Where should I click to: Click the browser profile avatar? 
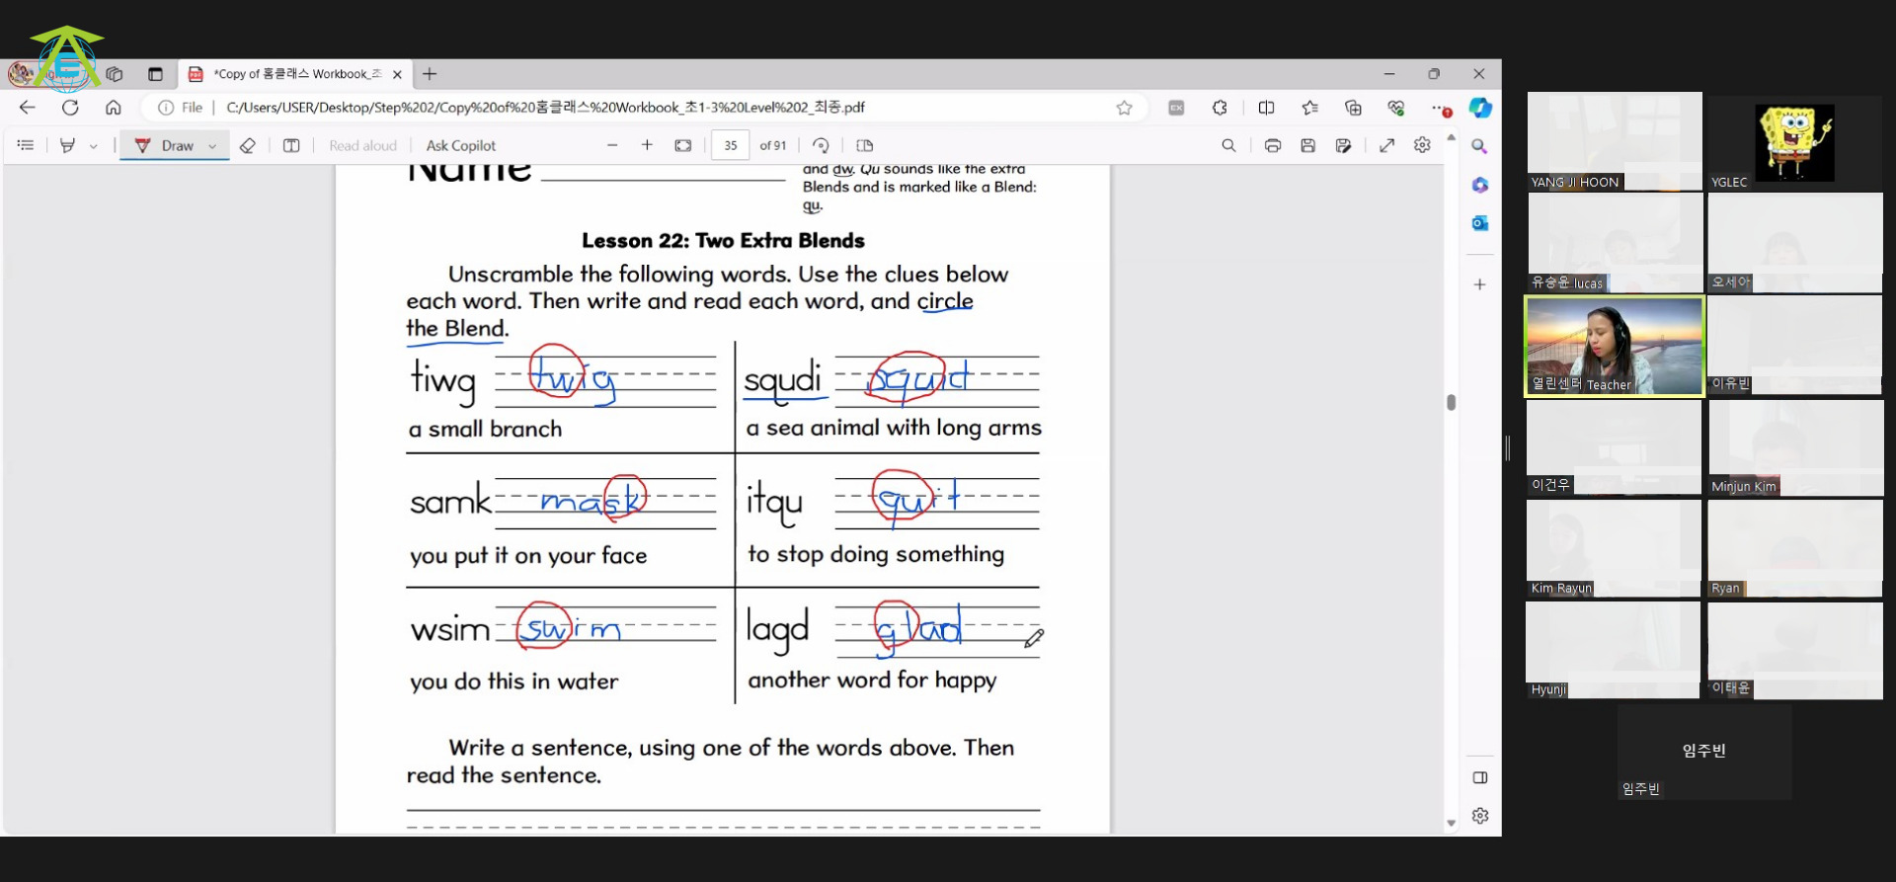point(21,74)
